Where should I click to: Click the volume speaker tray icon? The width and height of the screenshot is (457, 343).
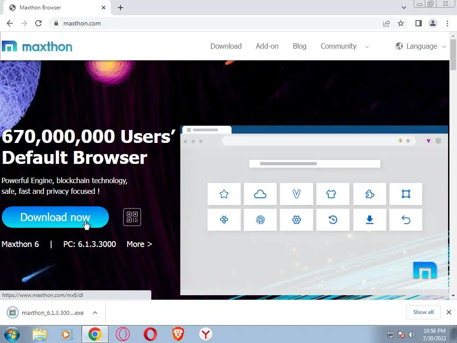(411, 335)
